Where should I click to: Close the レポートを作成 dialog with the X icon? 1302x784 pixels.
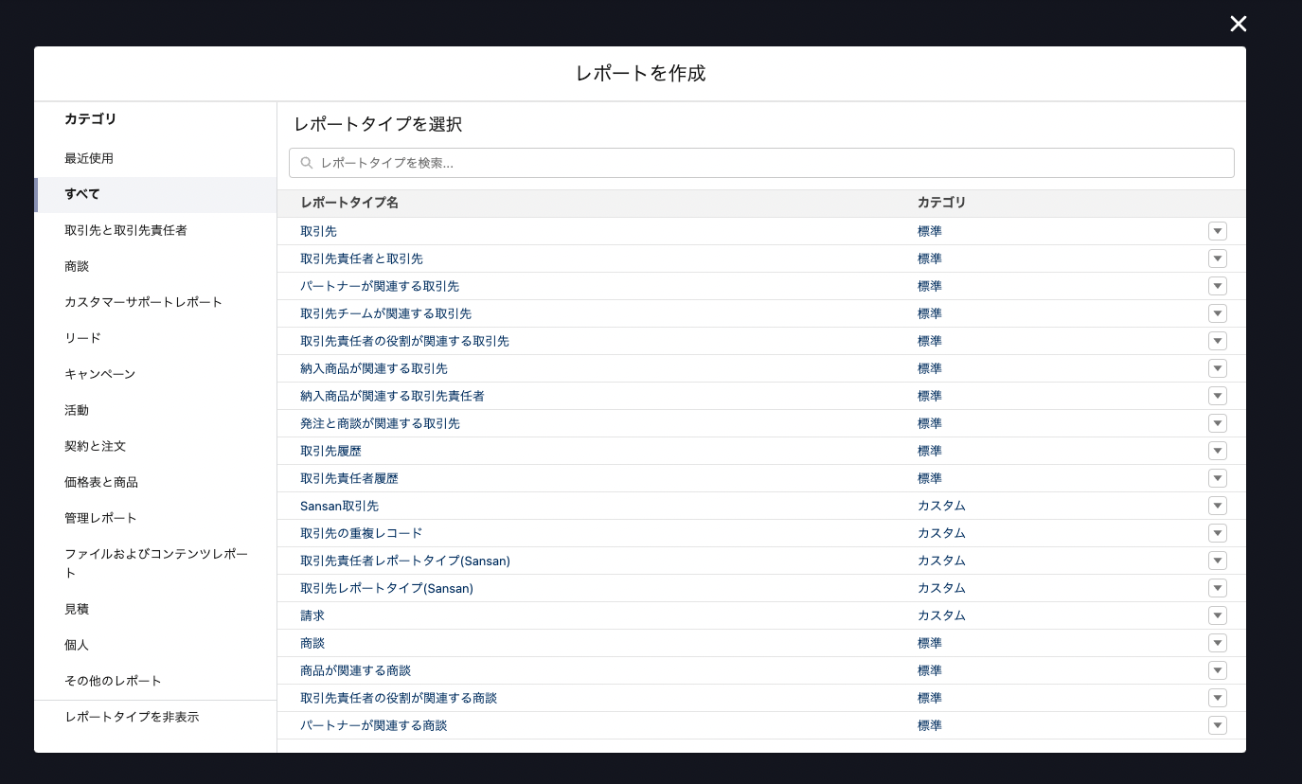pyautogui.click(x=1238, y=24)
